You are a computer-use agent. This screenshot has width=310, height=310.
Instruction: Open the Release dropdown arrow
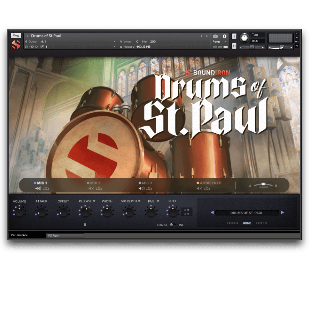pyautogui.click(x=94, y=201)
